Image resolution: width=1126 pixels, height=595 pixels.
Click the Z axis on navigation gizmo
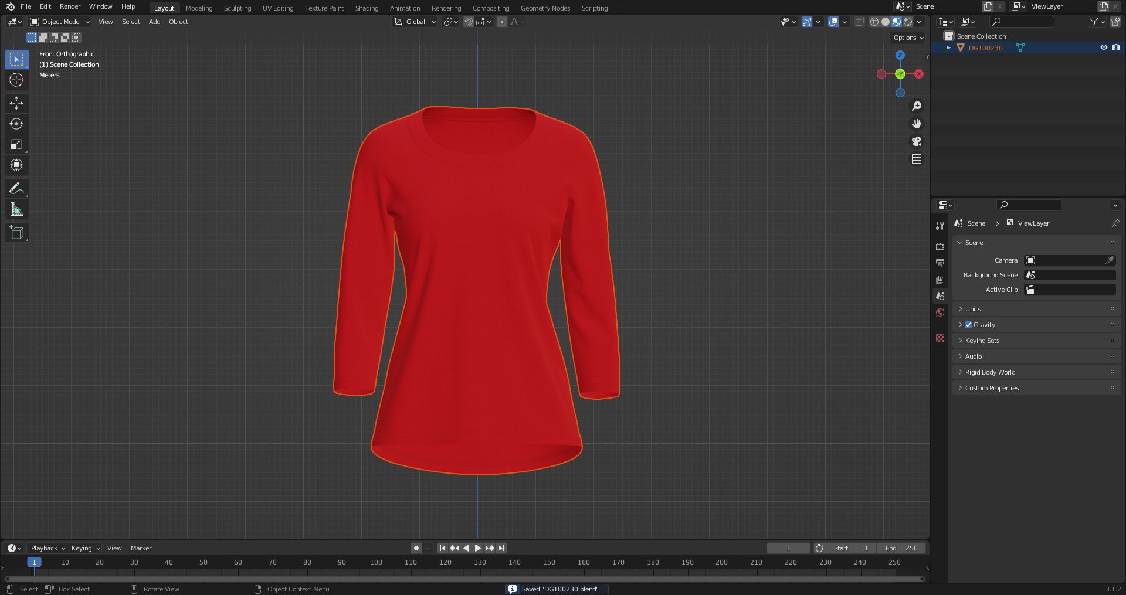(900, 55)
